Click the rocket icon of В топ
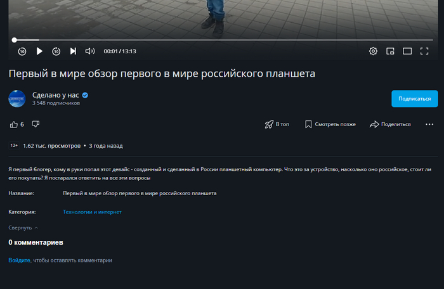 [269, 124]
